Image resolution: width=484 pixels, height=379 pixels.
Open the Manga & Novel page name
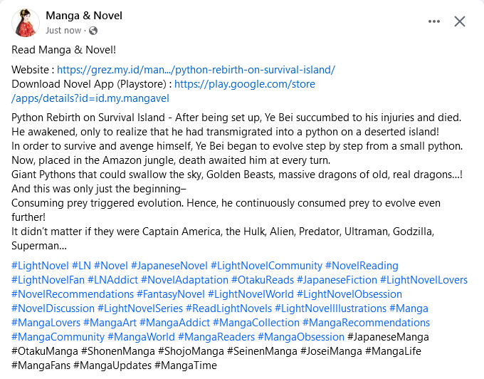tap(84, 16)
